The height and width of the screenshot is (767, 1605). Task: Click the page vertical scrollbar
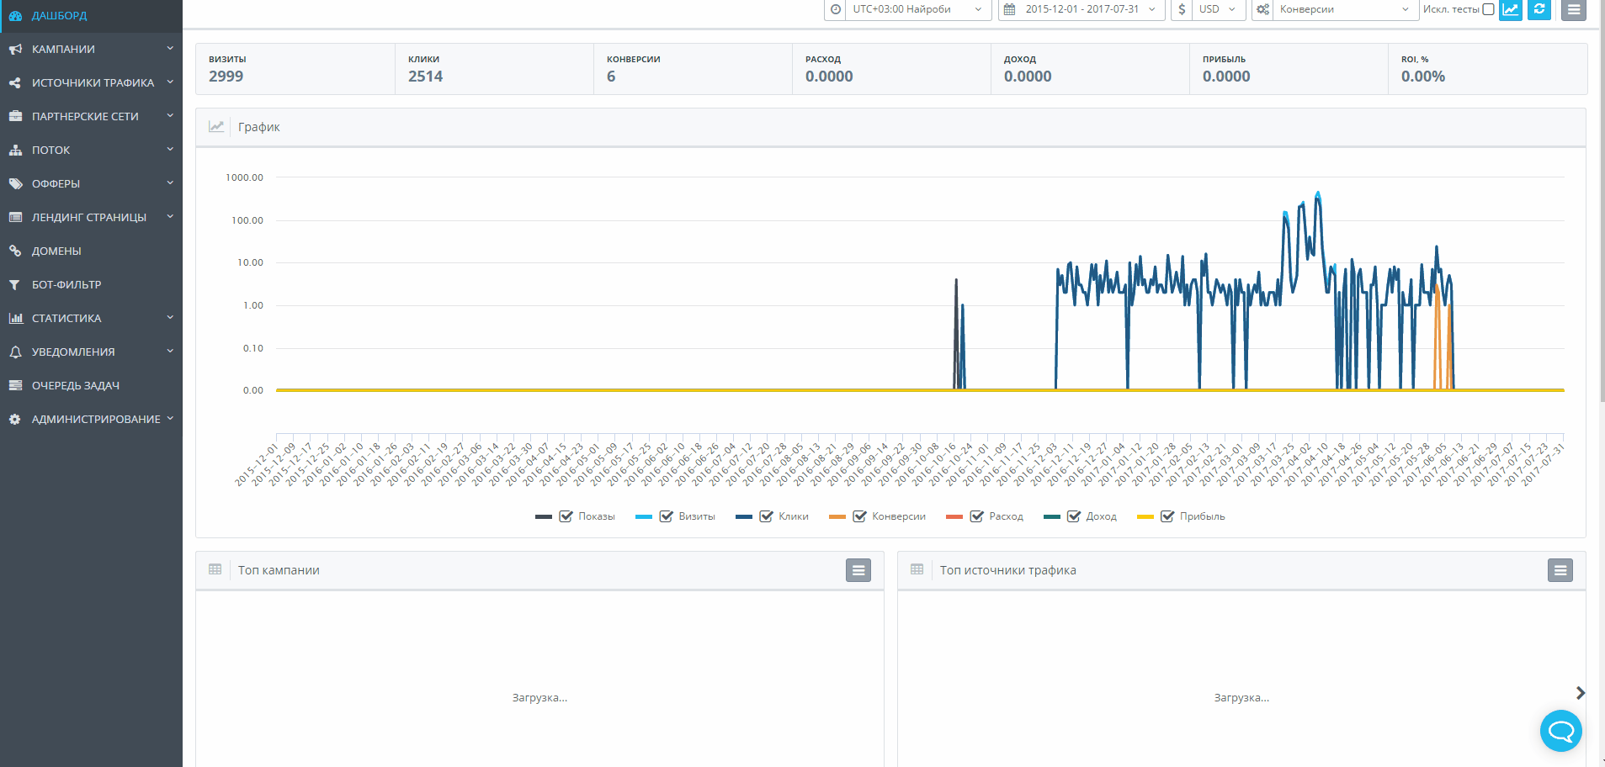pos(1602,202)
